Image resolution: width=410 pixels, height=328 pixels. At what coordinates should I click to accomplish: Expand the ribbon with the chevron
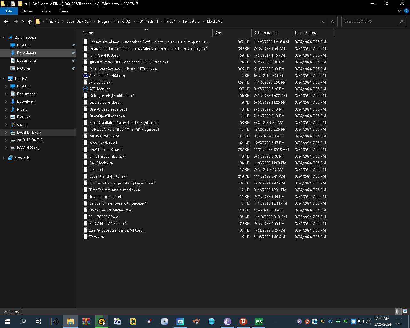pyautogui.click(x=399, y=11)
